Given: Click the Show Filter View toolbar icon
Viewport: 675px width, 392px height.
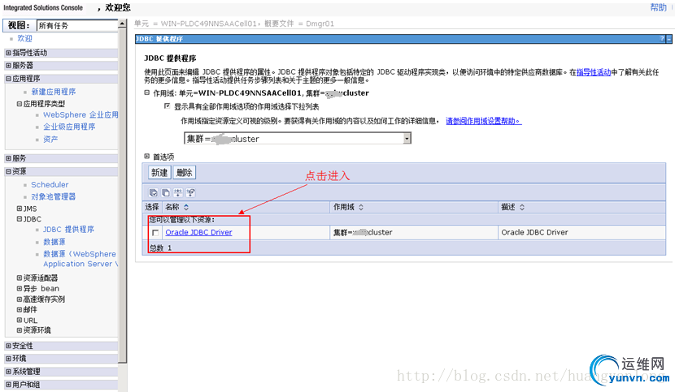Looking at the screenshot, I should click(x=178, y=192).
